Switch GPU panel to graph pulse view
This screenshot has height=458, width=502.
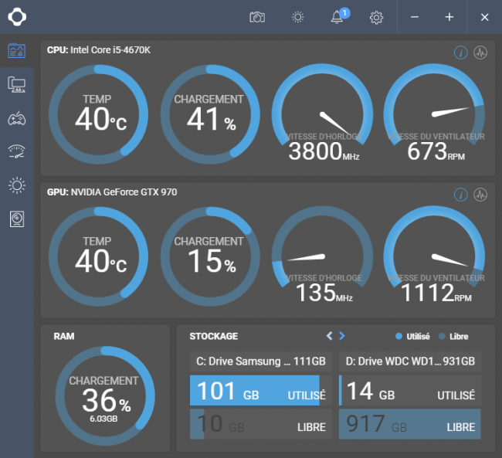point(480,195)
